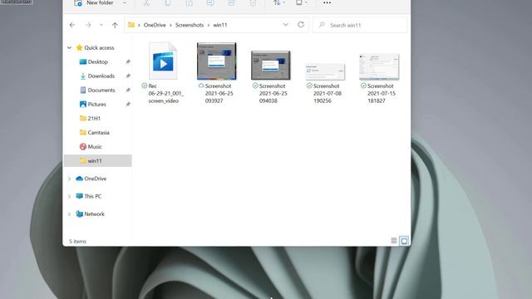This screenshot has height=299, width=532.
Task: Click the pin icon beside Pictures
Action: 128,105
